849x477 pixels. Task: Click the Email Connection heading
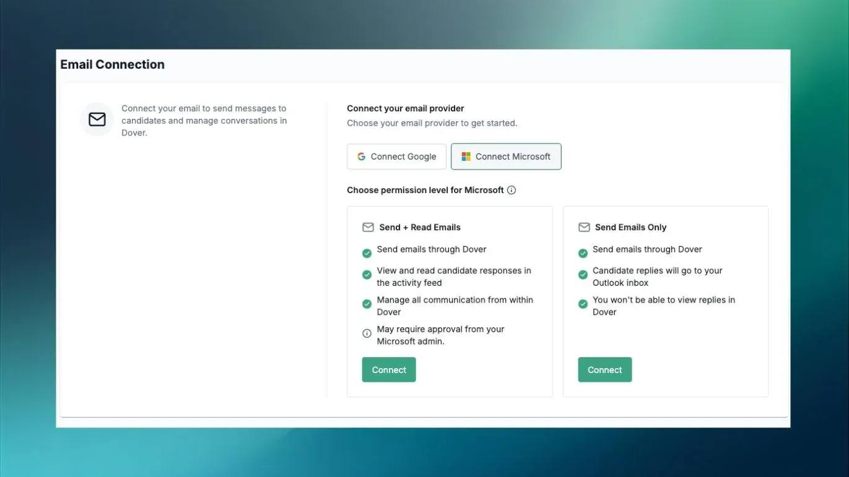pos(112,64)
